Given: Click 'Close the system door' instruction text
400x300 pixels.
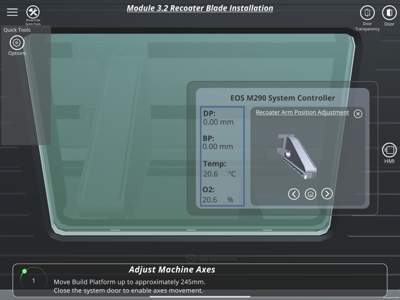Looking at the screenshot, I should (x=129, y=290).
